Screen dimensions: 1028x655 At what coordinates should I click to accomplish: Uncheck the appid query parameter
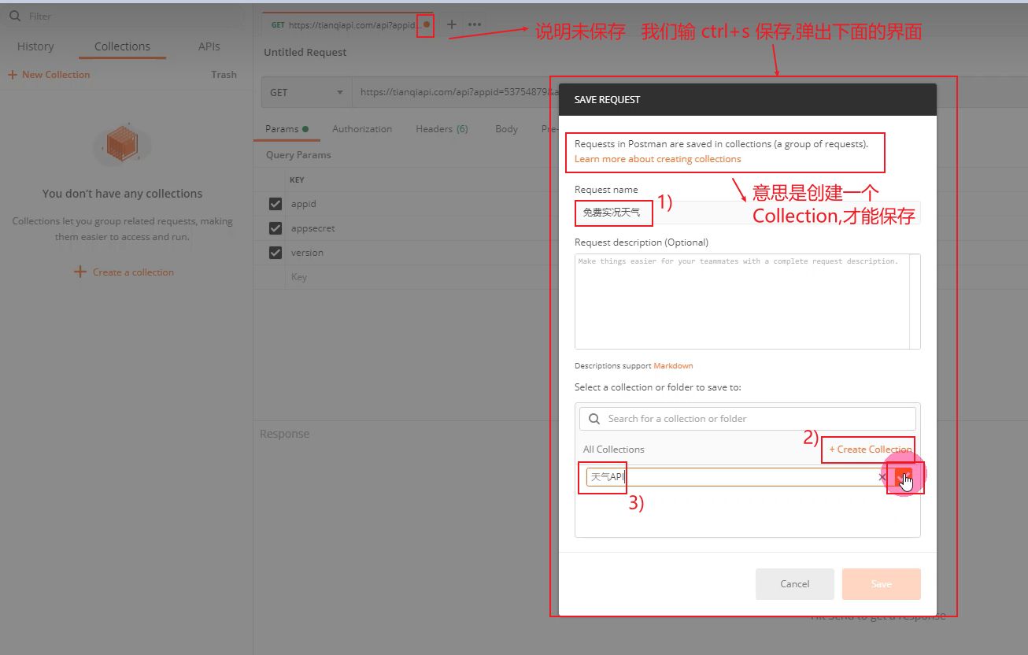(275, 204)
